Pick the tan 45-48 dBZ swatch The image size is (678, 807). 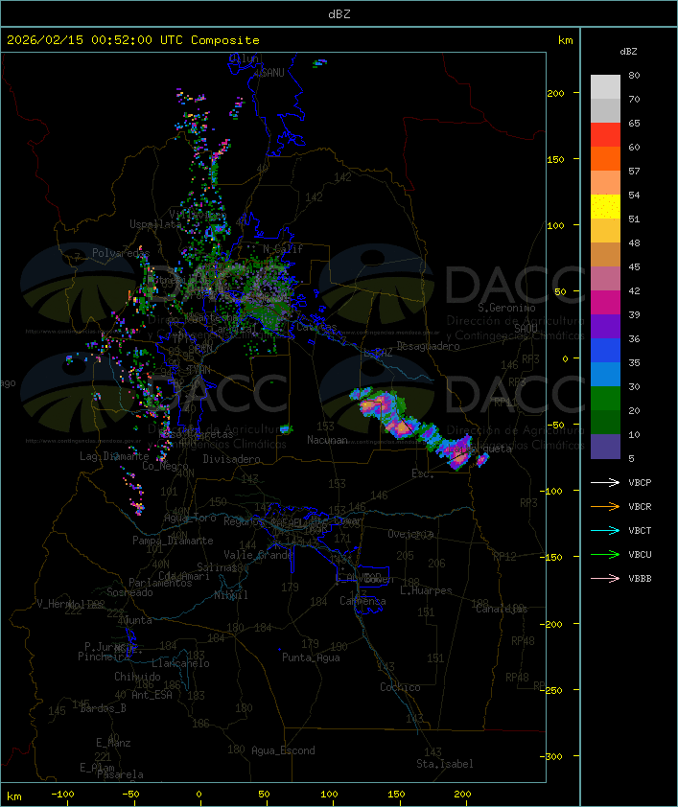pos(605,255)
